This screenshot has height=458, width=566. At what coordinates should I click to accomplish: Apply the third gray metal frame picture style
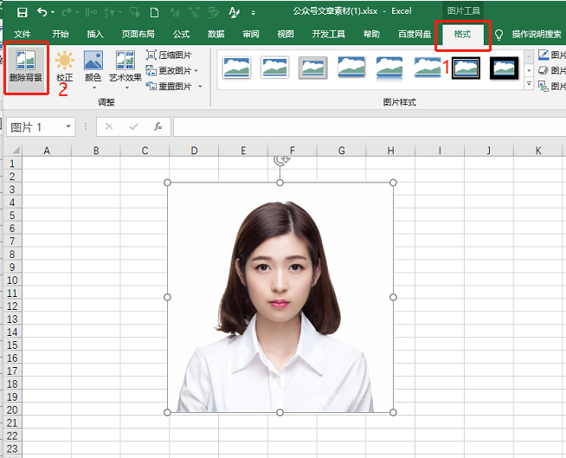click(x=313, y=68)
